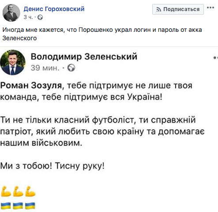Click the Подписаться follow button
The height and width of the screenshot is (212, 218).
178,9
